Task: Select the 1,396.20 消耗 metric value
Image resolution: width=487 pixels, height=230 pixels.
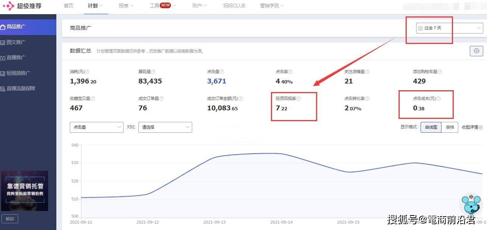Action: (83, 81)
